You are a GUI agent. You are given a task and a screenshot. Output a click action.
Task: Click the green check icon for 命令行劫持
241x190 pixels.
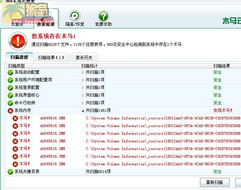10,103
